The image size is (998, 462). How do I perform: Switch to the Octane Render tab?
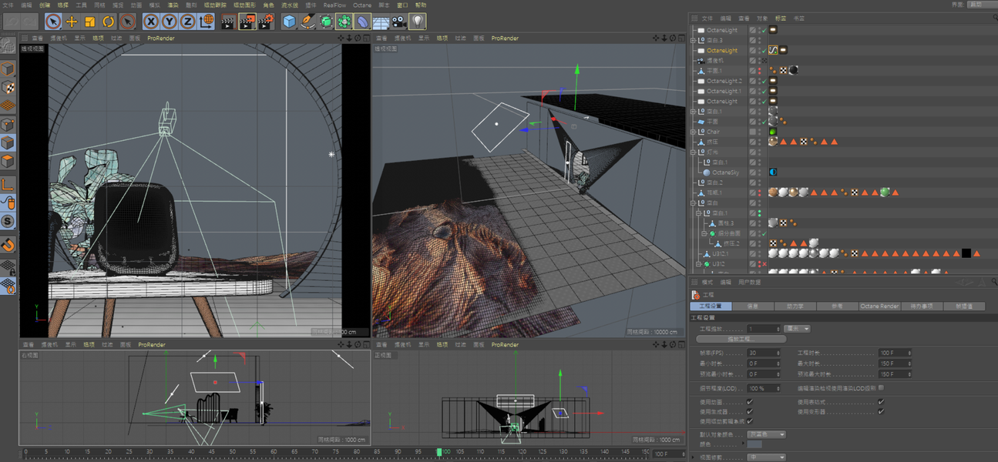879,306
